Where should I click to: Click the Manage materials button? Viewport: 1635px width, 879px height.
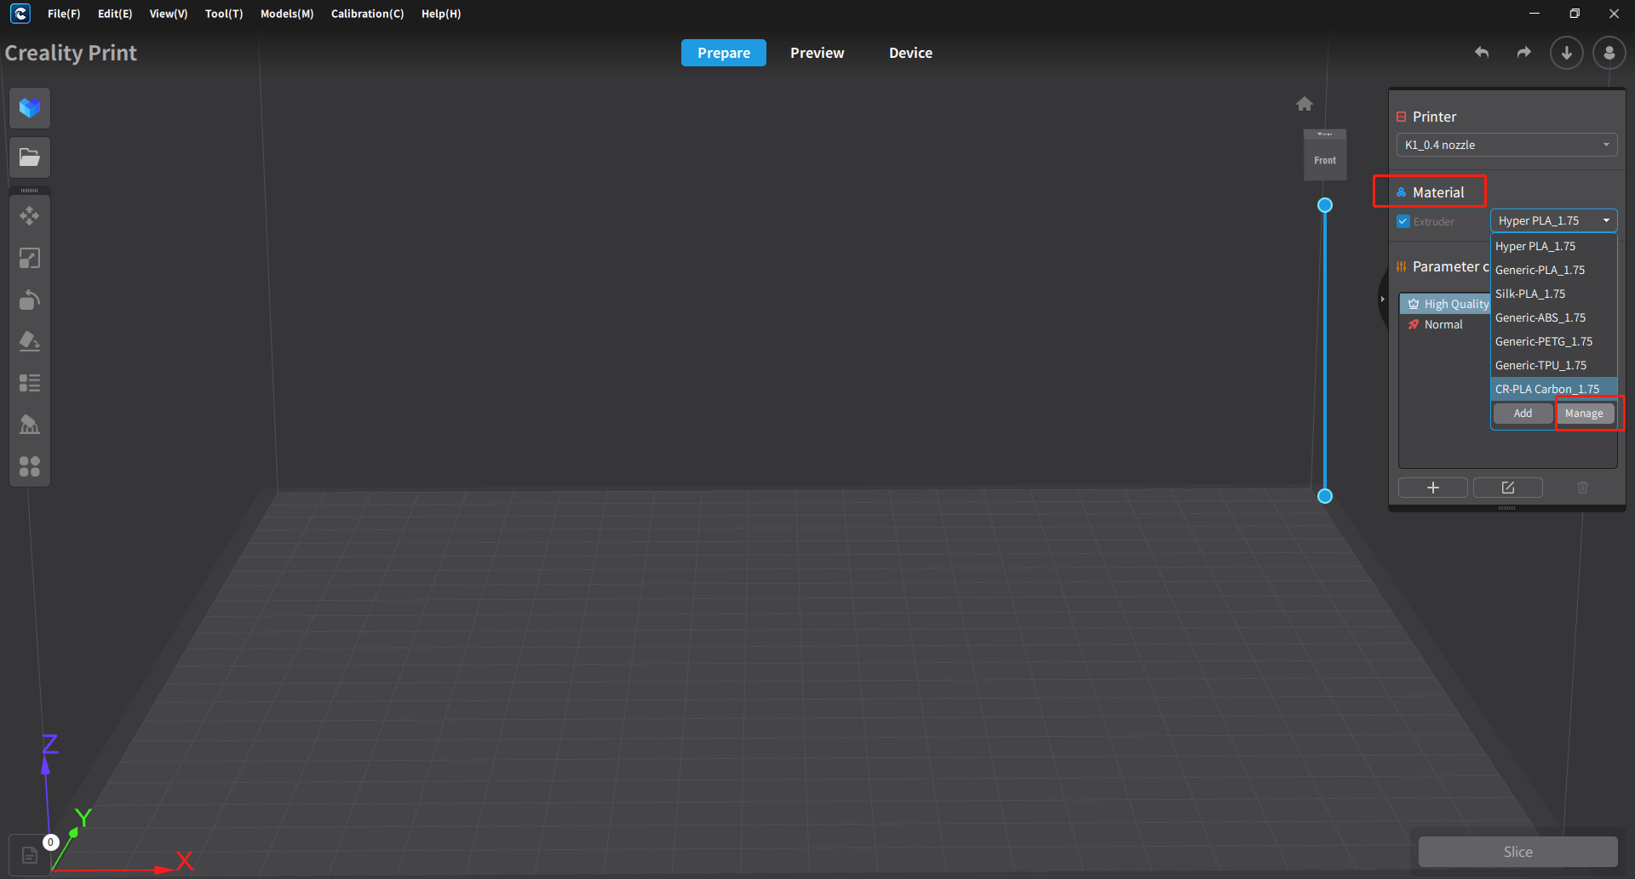point(1584,414)
